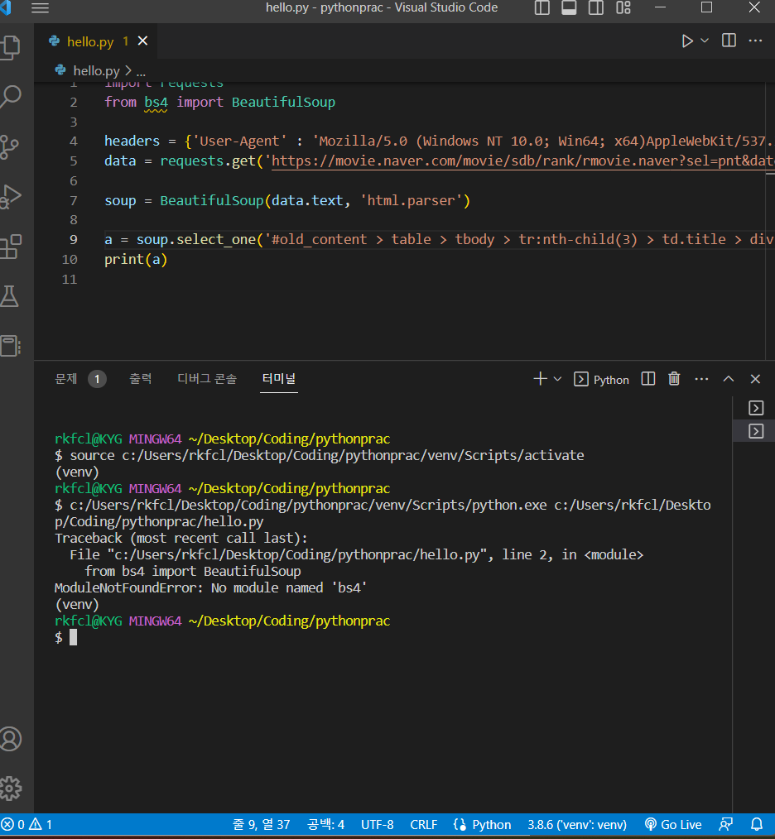Select the second terminal in the list
This screenshot has height=839, width=775.
pos(756,431)
